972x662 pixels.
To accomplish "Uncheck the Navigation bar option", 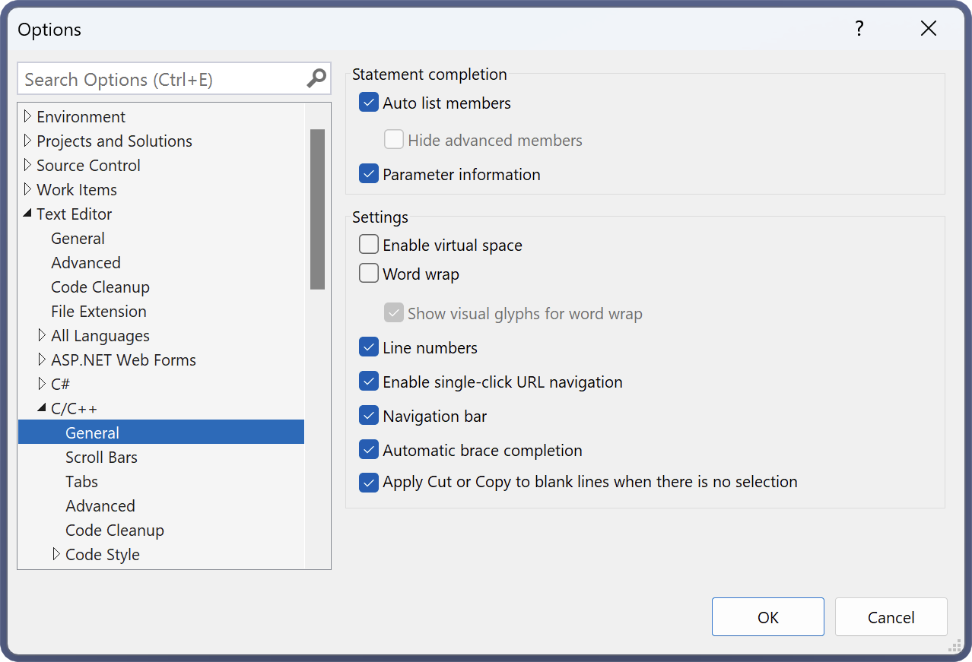I will point(369,416).
